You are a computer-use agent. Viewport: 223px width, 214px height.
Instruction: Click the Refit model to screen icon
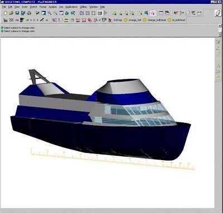61,13
